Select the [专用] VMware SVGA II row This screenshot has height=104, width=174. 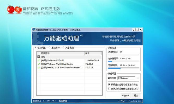coord(69,60)
